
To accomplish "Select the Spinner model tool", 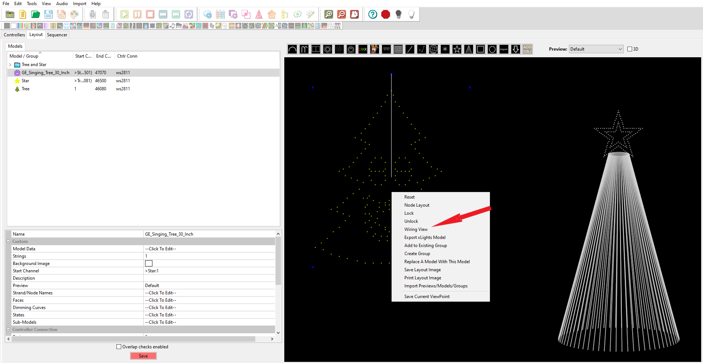I will [445, 49].
